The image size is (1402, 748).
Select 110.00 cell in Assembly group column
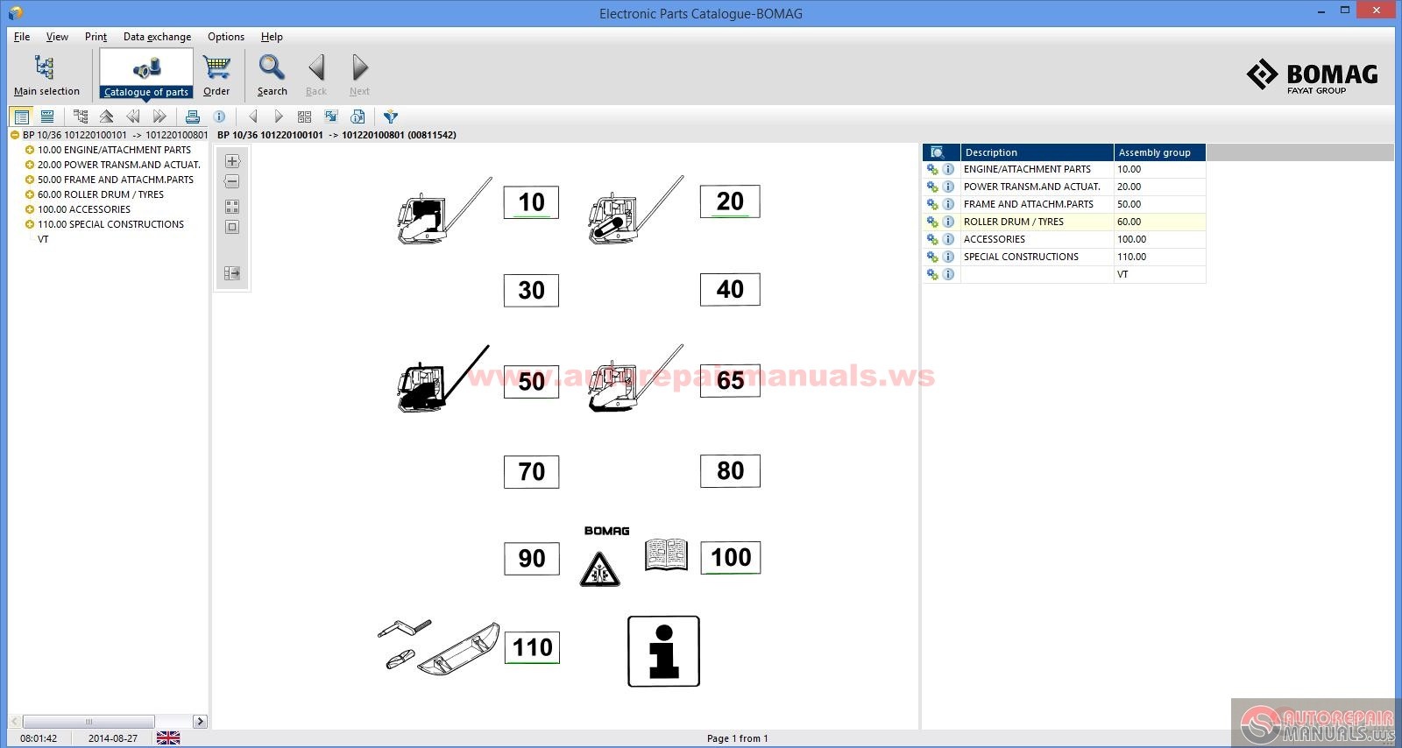[1159, 257]
